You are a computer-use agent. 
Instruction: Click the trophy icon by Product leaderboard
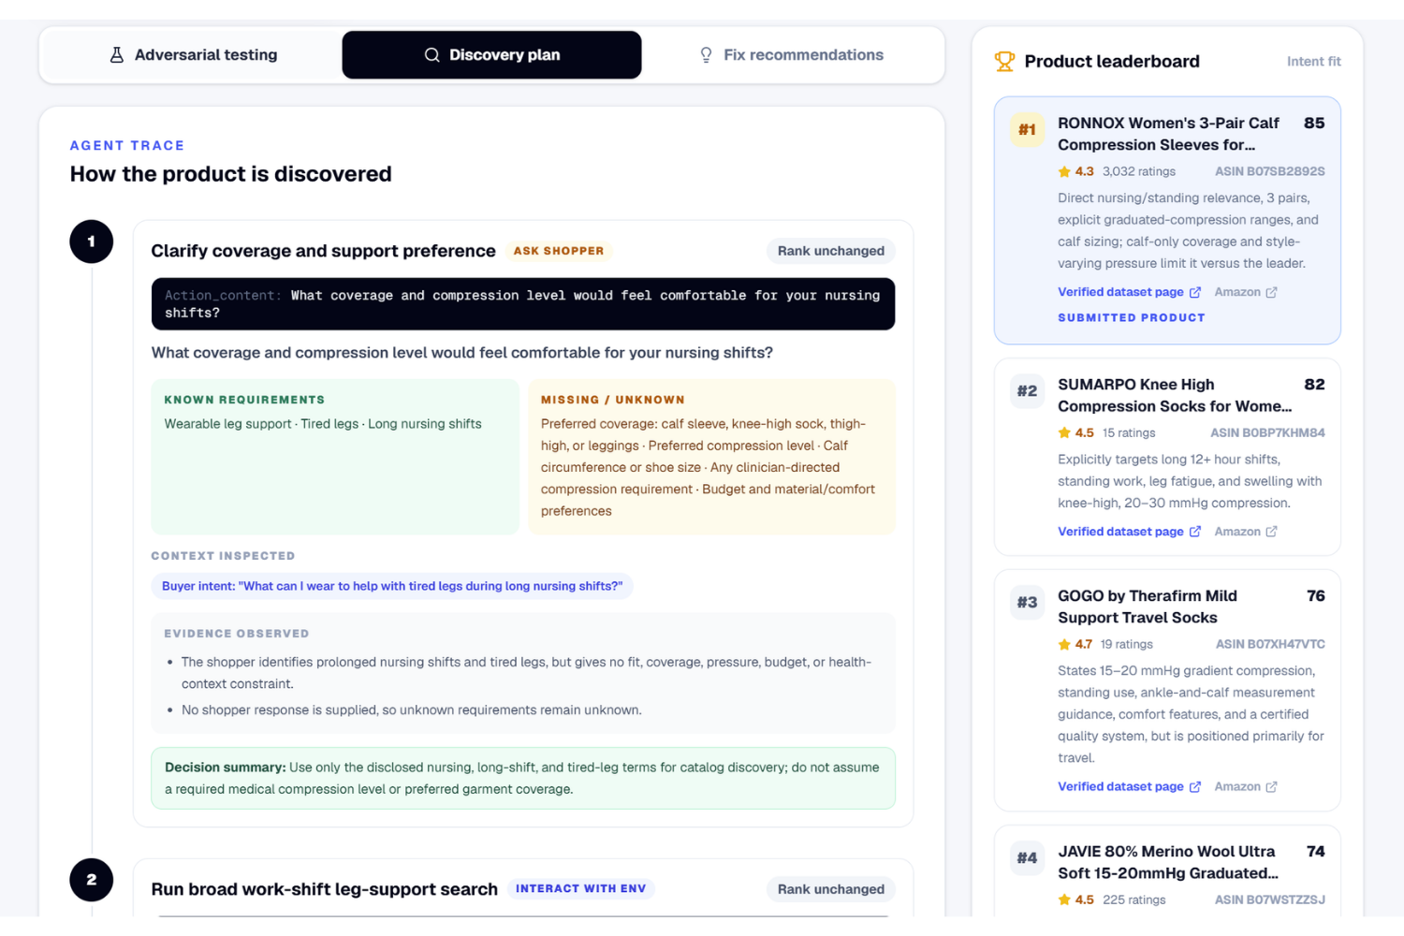pyautogui.click(x=1004, y=62)
